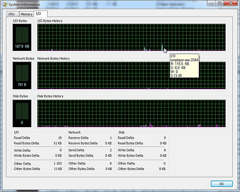Click the OK button
Viewport: 240px width, 192px height.
pos(222,184)
